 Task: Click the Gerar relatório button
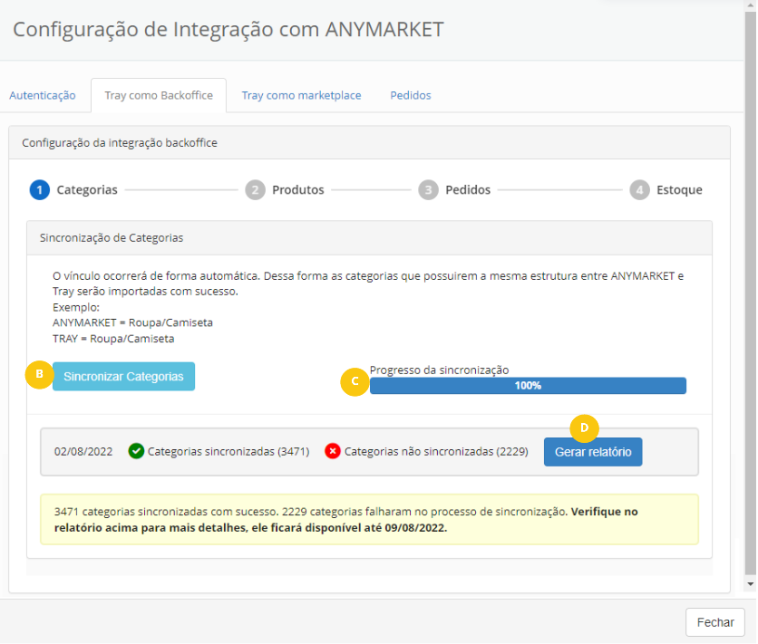click(593, 452)
